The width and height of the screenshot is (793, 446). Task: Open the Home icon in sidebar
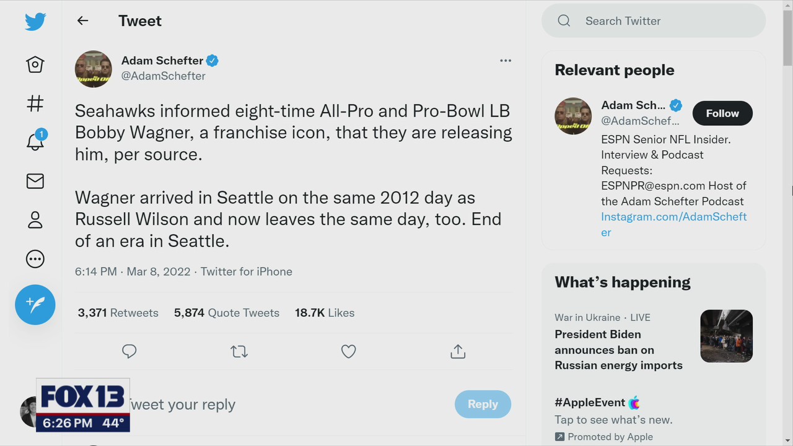(35, 64)
